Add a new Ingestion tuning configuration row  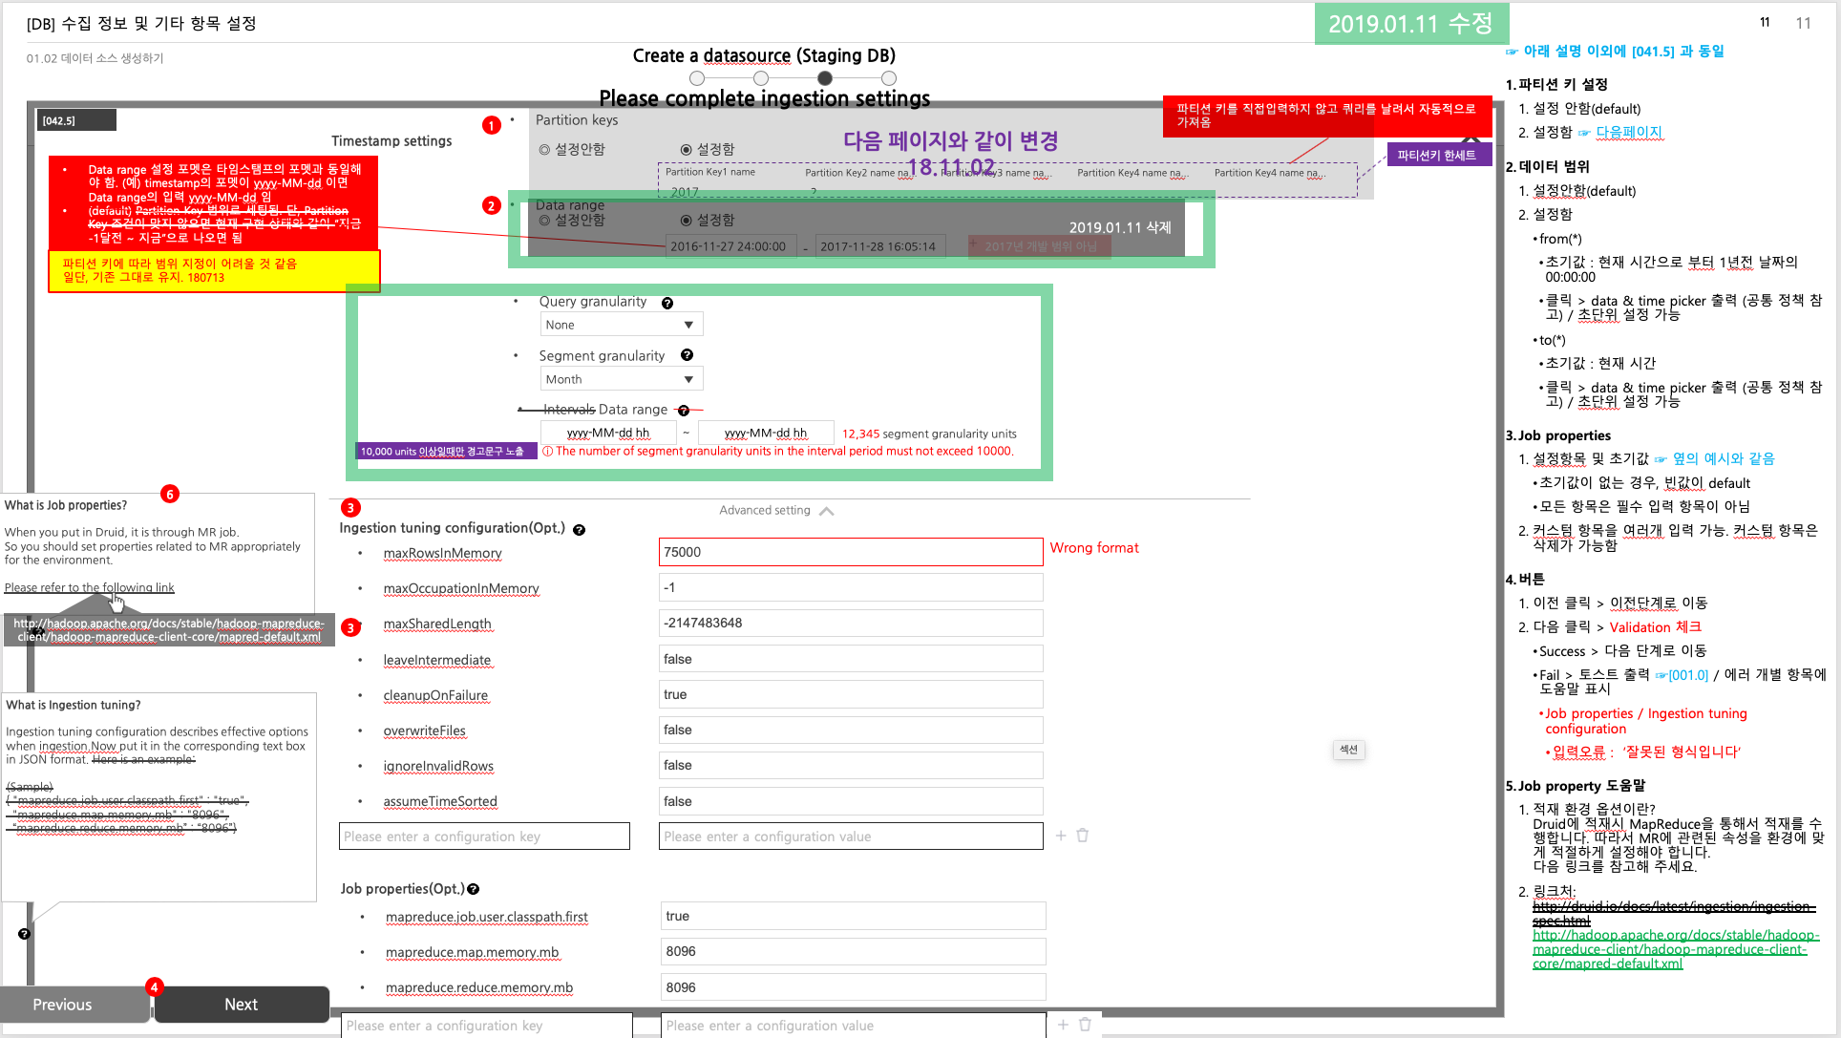click(1061, 836)
